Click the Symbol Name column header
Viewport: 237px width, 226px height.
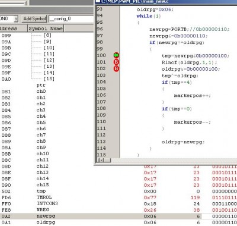[46, 29]
